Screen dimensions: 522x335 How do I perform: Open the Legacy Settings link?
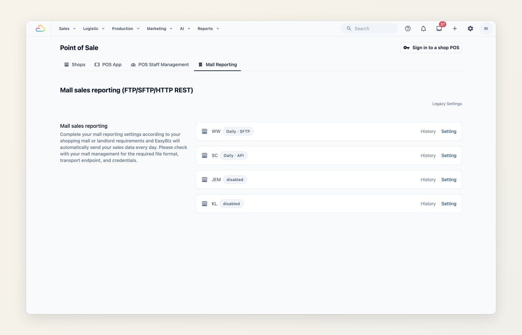point(447,104)
